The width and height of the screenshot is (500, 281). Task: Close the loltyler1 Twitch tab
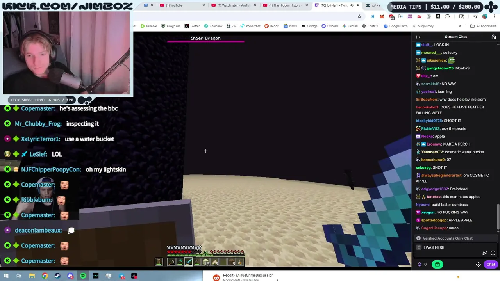click(358, 5)
